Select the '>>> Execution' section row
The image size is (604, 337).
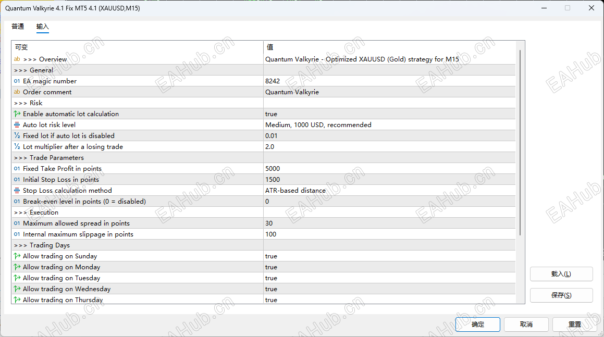click(x=264, y=212)
